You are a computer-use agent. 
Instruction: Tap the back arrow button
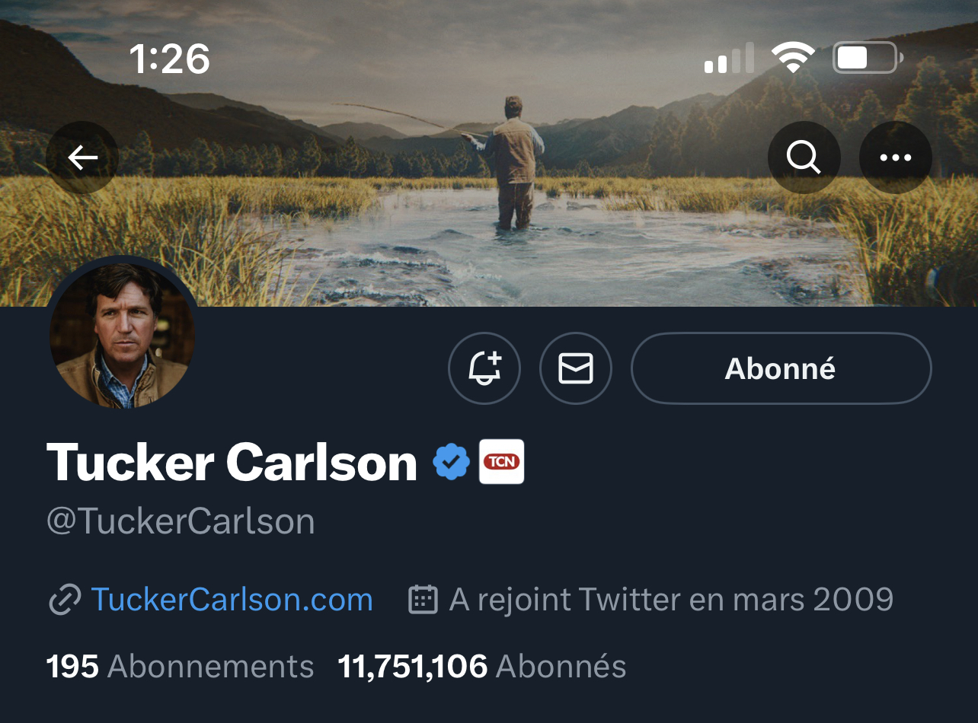click(x=82, y=158)
